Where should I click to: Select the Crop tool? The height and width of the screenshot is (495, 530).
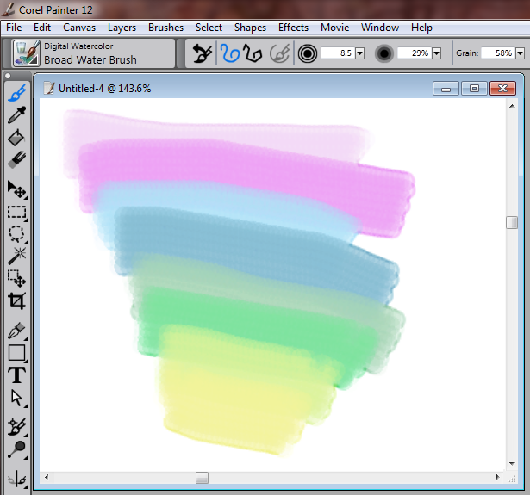coord(16,300)
